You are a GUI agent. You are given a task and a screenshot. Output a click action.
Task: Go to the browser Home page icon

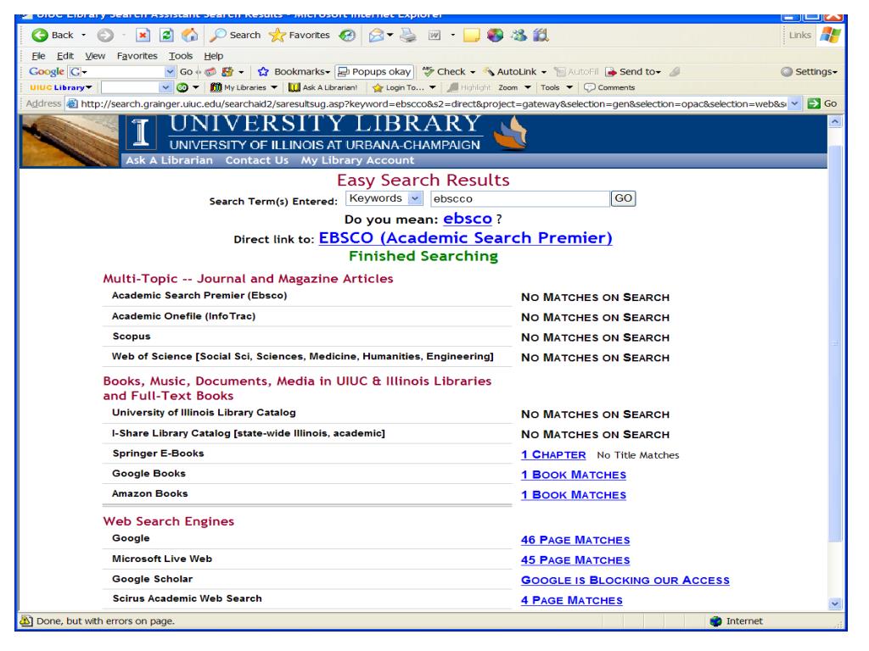[189, 36]
